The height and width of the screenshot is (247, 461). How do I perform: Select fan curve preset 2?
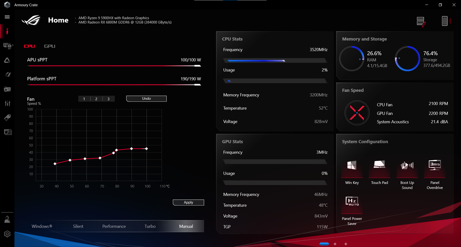click(x=96, y=99)
